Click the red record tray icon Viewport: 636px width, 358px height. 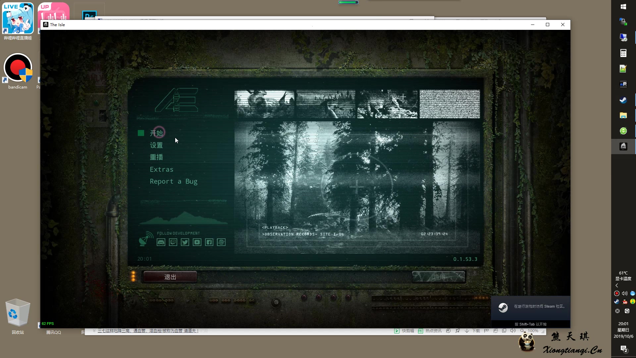click(x=617, y=293)
